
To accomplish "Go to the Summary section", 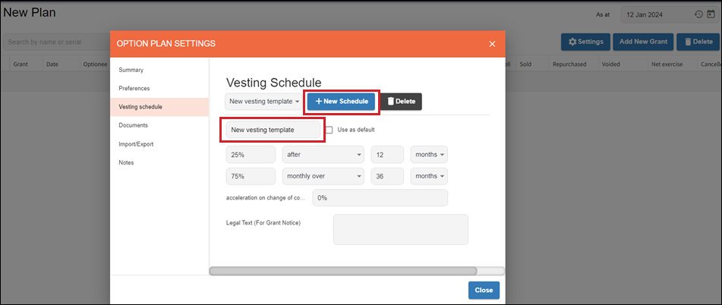I will coord(131,70).
